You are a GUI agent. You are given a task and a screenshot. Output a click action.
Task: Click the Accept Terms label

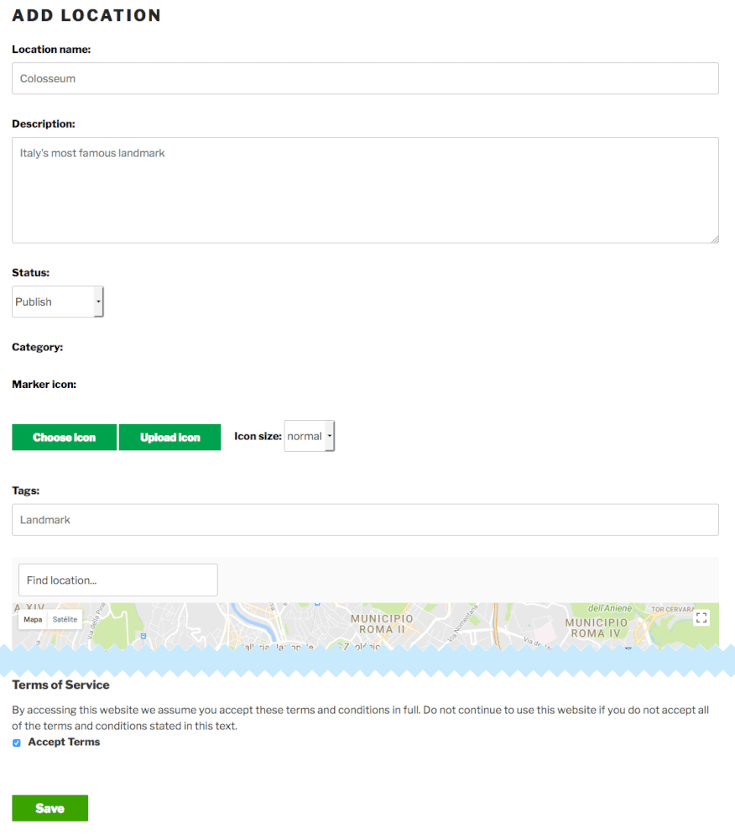point(64,742)
